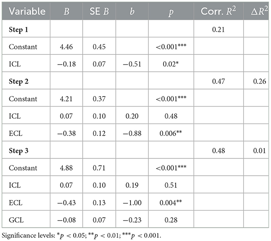Click the GCL variable label
271x241 pixels.
[x=16, y=220]
